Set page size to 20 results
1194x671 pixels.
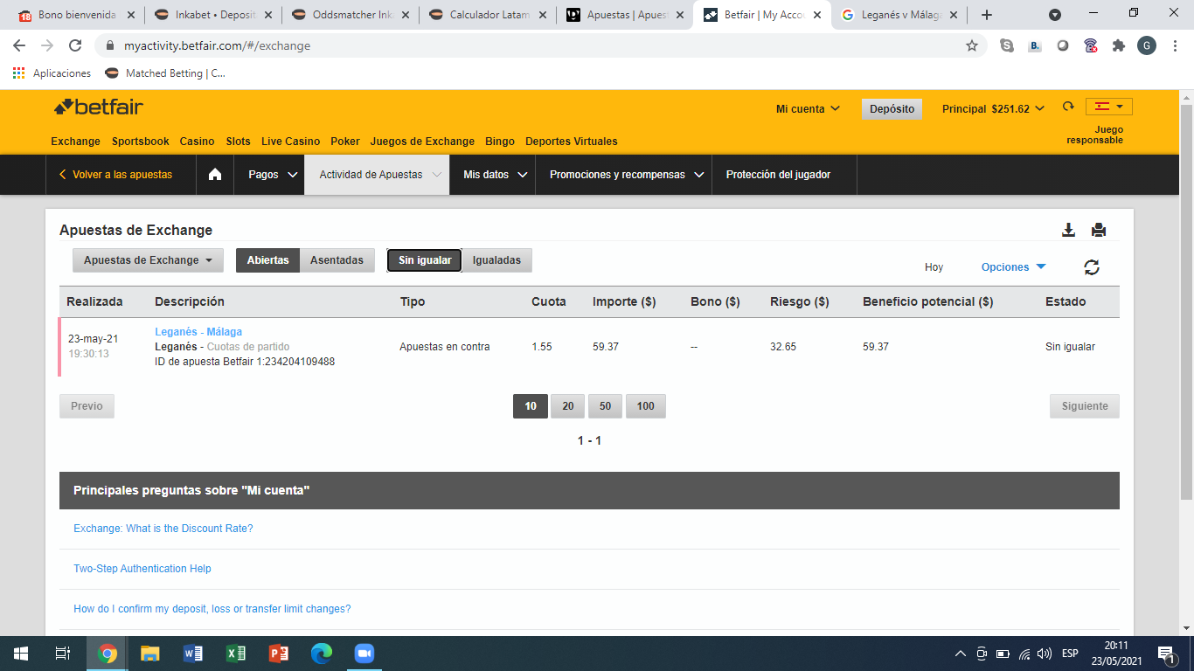(x=568, y=406)
